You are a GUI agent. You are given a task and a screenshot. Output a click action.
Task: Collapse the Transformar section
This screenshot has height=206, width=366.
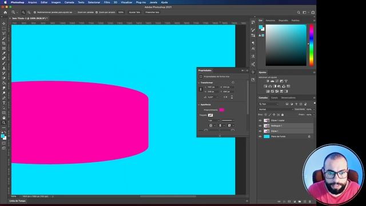[x=199, y=82]
